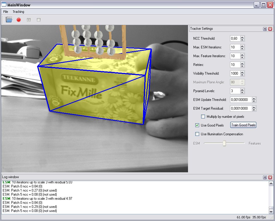This screenshot has height=221, width=275.
Task: Click the 35.00 fps status bar entry
Action: point(259,217)
